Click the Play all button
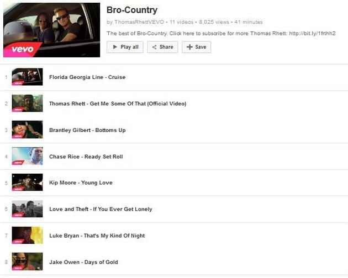348x278 pixels. tap(125, 47)
